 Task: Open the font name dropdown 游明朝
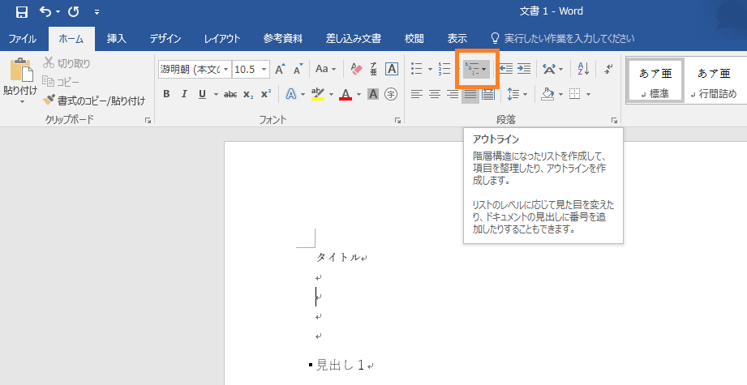point(226,70)
